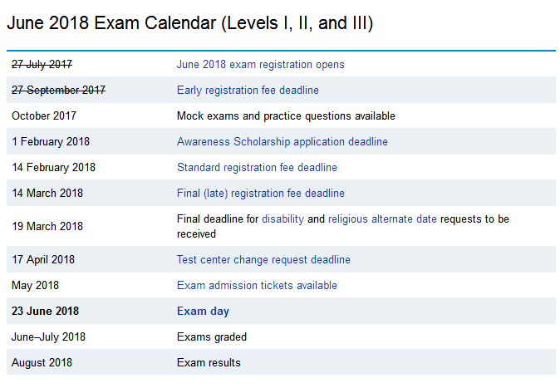Open Final (late) registration fee deadline link
The width and height of the screenshot is (560, 388).
(260, 193)
